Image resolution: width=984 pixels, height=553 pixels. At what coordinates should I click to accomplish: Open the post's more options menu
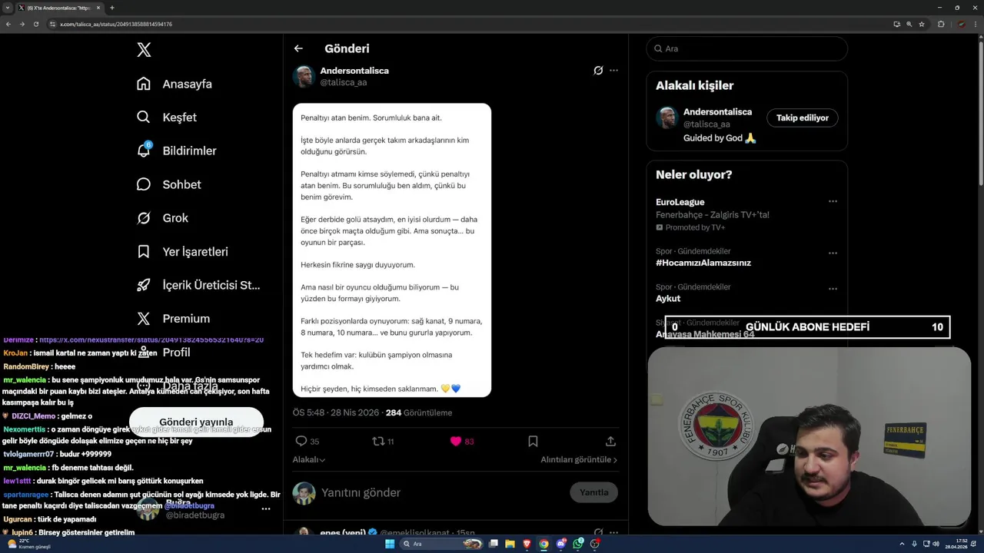coord(613,71)
